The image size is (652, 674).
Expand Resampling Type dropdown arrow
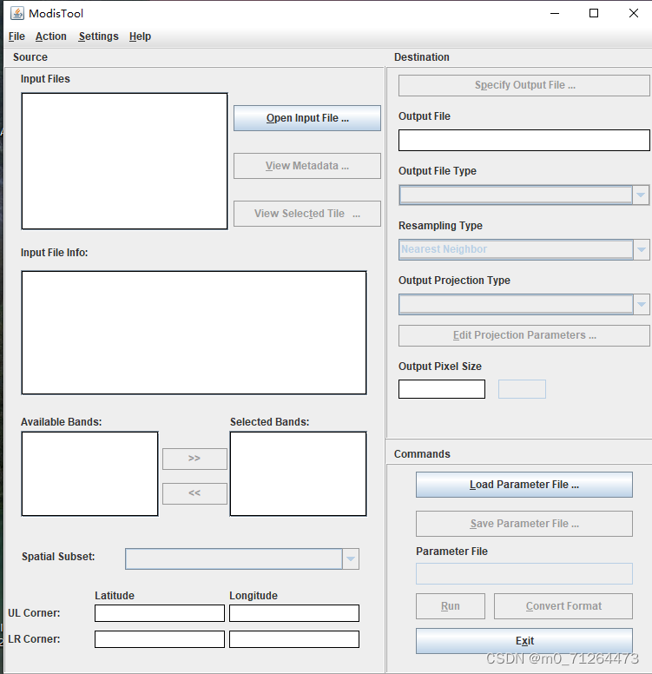tap(642, 250)
